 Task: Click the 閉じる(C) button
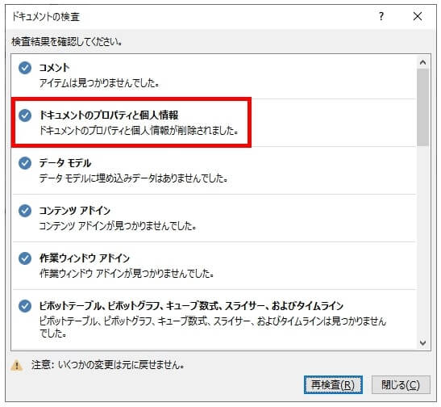tap(401, 384)
